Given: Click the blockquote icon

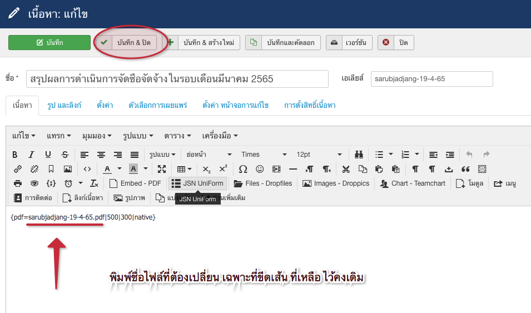Looking at the screenshot, I should [x=465, y=169].
